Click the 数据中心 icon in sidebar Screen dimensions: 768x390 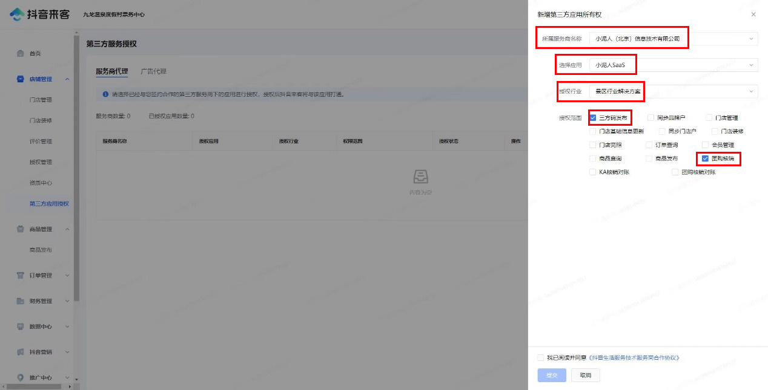tap(21, 327)
